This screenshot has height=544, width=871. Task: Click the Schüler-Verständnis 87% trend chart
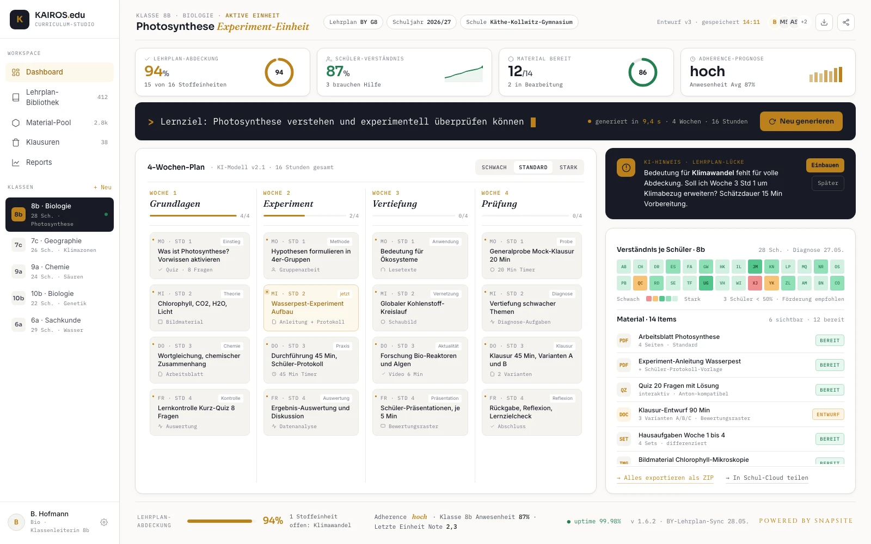click(x=464, y=74)
